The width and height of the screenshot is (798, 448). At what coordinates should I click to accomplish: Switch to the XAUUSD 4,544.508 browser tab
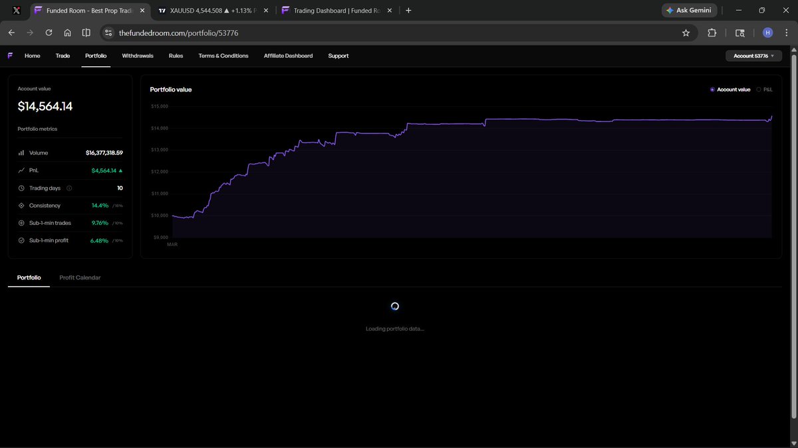tap(212, 11)
